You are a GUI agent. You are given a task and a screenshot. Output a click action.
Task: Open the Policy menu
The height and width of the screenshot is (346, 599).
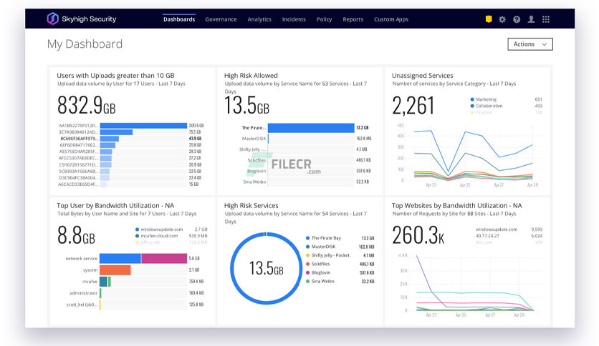pyautogui.click(x=324, y=19)
